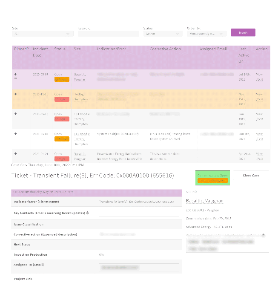Screen dimensions: 278x300
Task: Click inside the Keyword search field
Action: click(x=108, y=34)
